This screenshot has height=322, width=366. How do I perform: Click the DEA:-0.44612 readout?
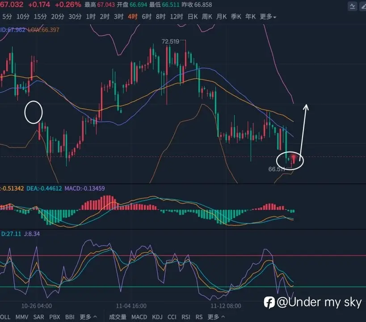[x=44, y=188]
